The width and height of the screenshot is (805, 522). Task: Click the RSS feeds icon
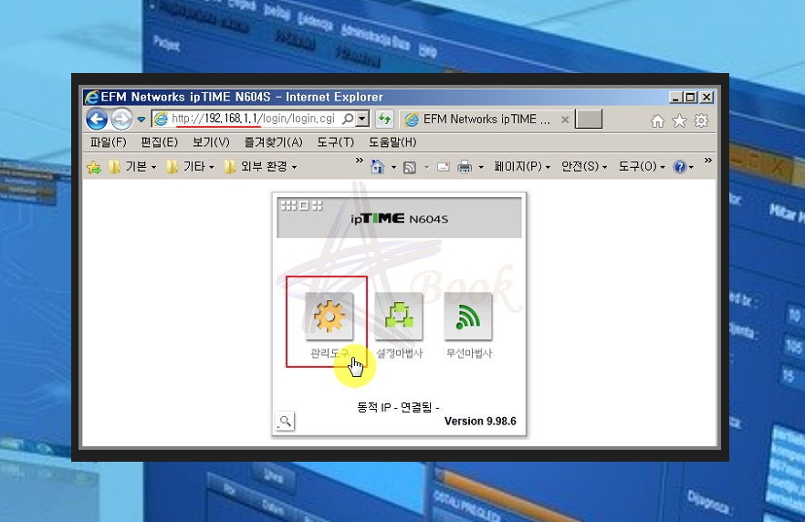pos(410,167)
